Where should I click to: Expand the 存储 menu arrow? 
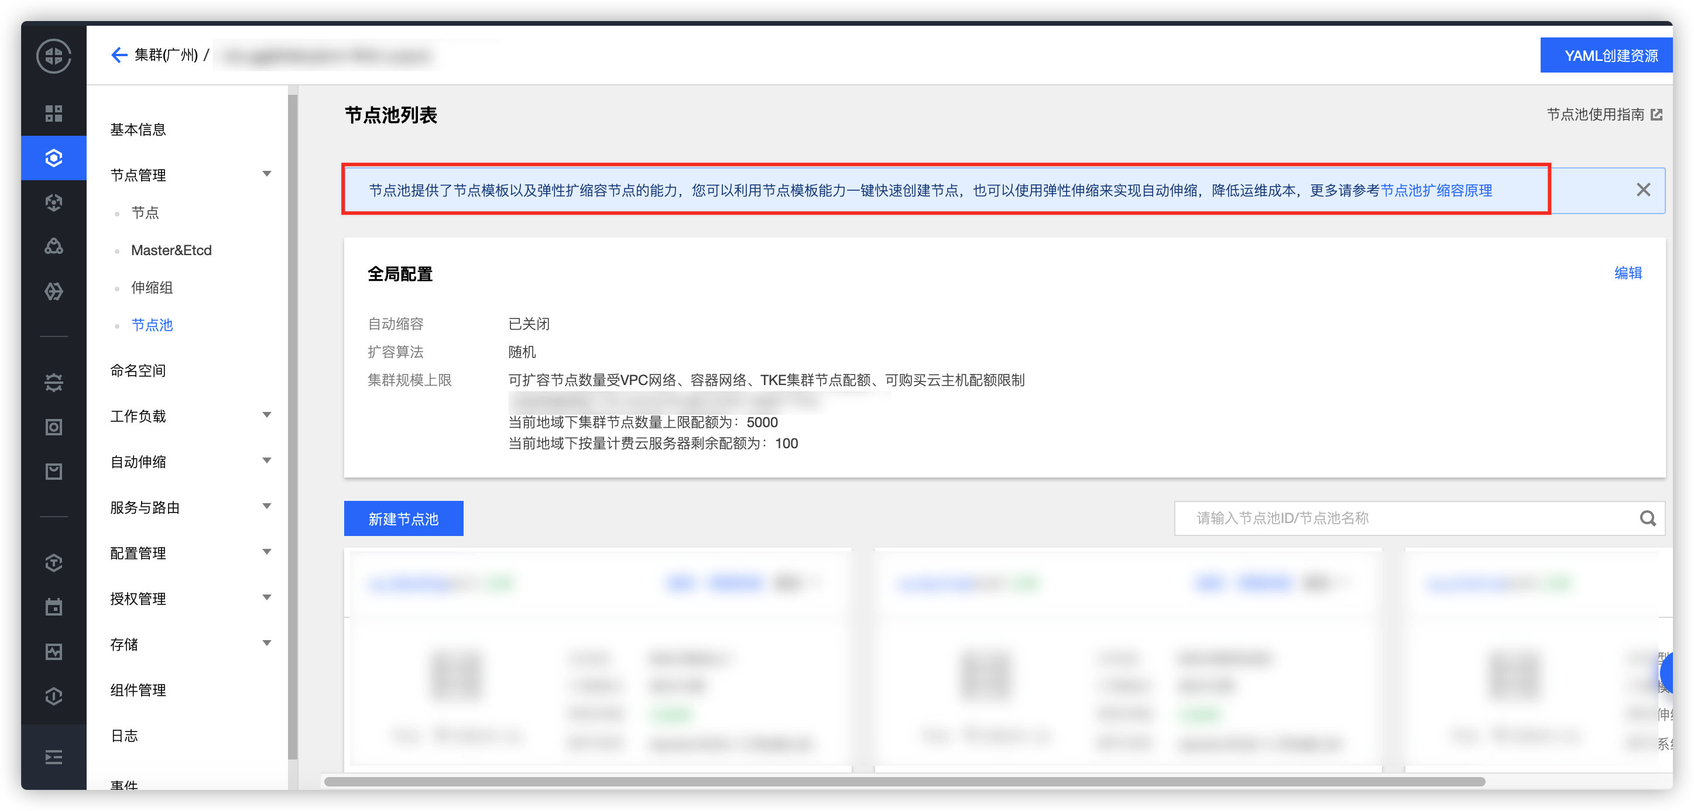point(267,644)
